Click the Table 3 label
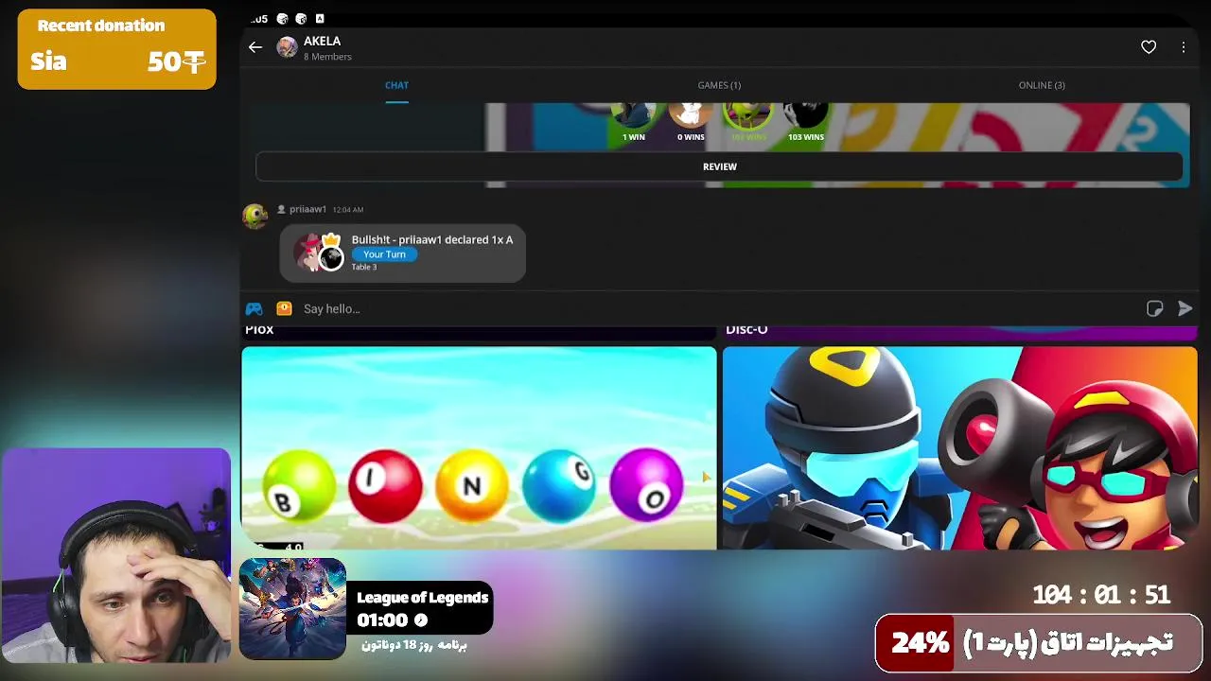 pos(364,267)
